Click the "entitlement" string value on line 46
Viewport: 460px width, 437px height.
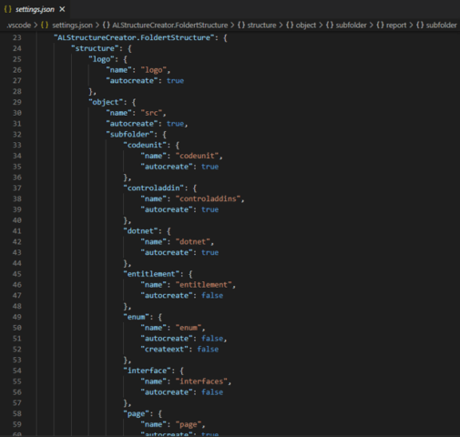[204, 285]
